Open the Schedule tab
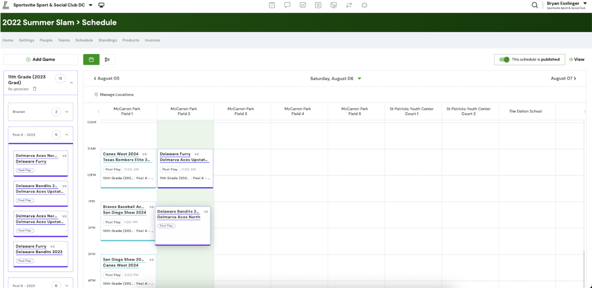The image size is (592, 288). tap(84, 40)
